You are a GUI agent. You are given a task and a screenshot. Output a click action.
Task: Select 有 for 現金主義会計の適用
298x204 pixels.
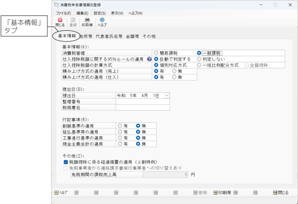[x=120, y=144]
